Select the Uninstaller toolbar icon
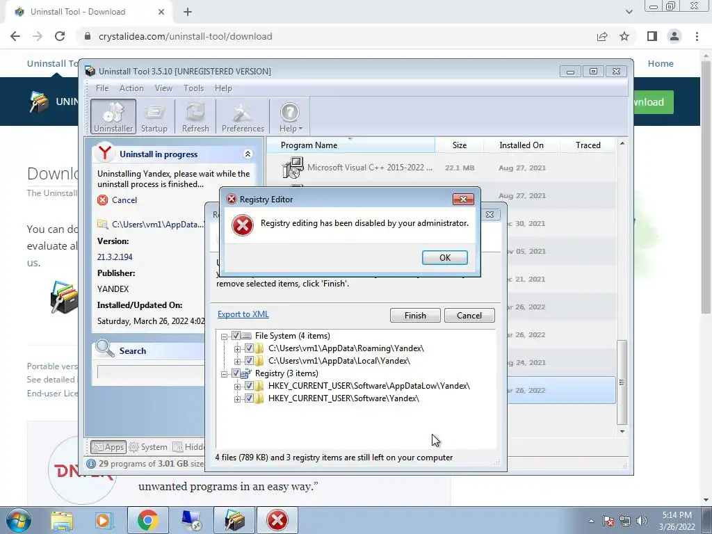 coord(113,117)
